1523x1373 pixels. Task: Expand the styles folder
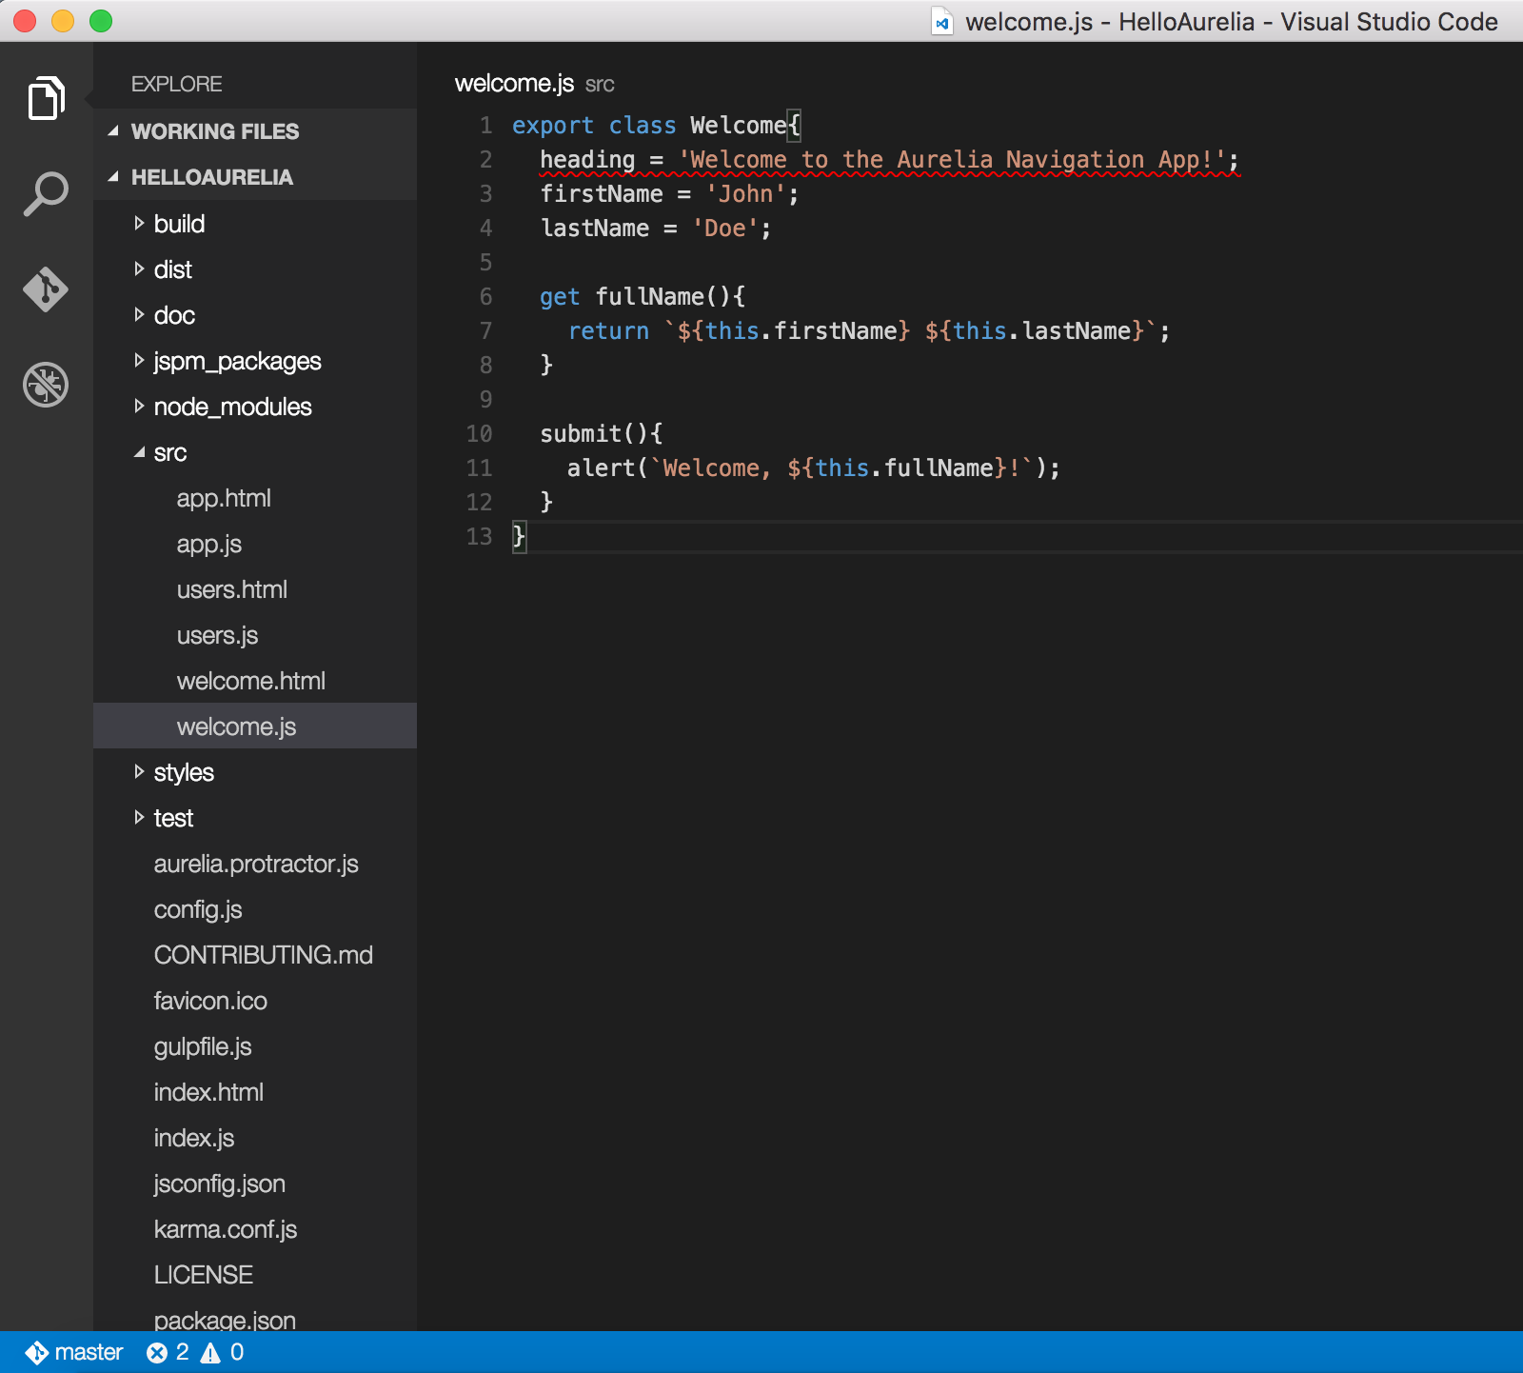tap(139, 772)
